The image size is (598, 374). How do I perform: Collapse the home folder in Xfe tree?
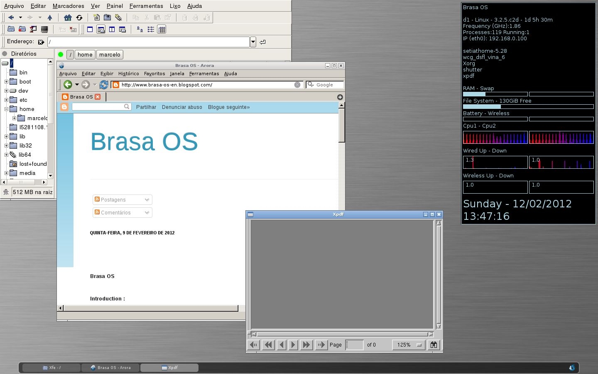(6, 109)
